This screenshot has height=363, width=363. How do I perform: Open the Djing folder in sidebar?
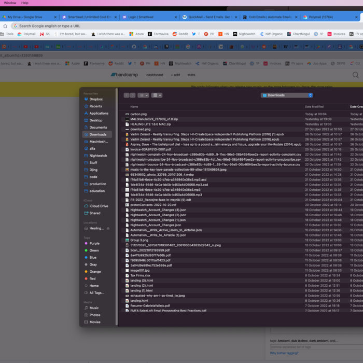point(93,170)
